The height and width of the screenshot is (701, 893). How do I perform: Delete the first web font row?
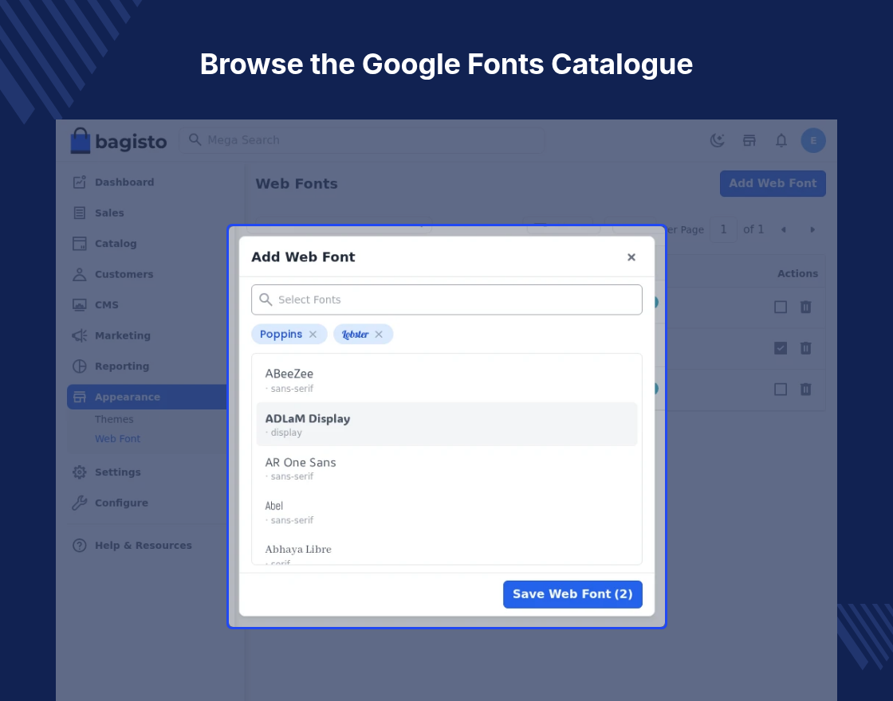click(805, 307)
